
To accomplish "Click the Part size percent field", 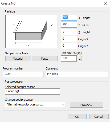I will coord(69,58).
